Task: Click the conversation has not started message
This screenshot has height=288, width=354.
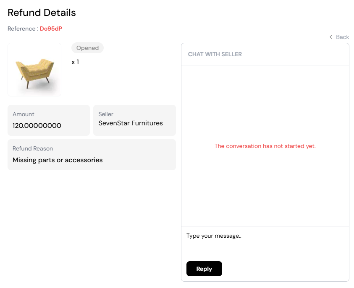Action: click(x=265, y=146)
